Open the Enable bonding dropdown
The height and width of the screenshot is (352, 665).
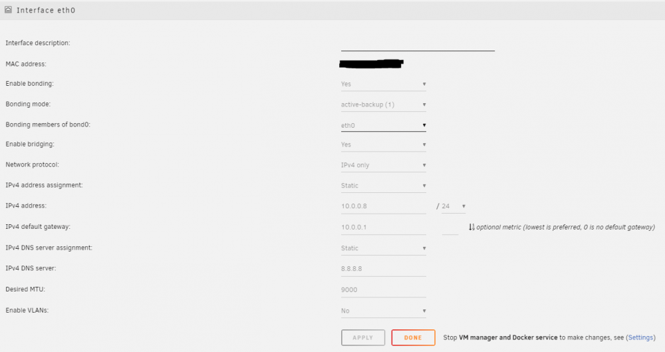click(x=384, y=84)
